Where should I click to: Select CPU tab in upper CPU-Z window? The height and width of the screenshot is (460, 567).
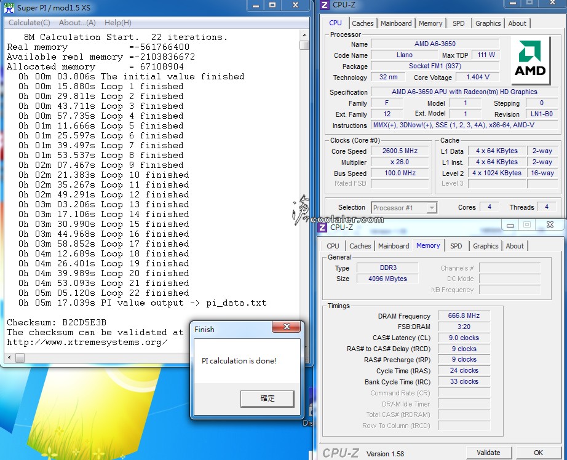click(335, 23)
